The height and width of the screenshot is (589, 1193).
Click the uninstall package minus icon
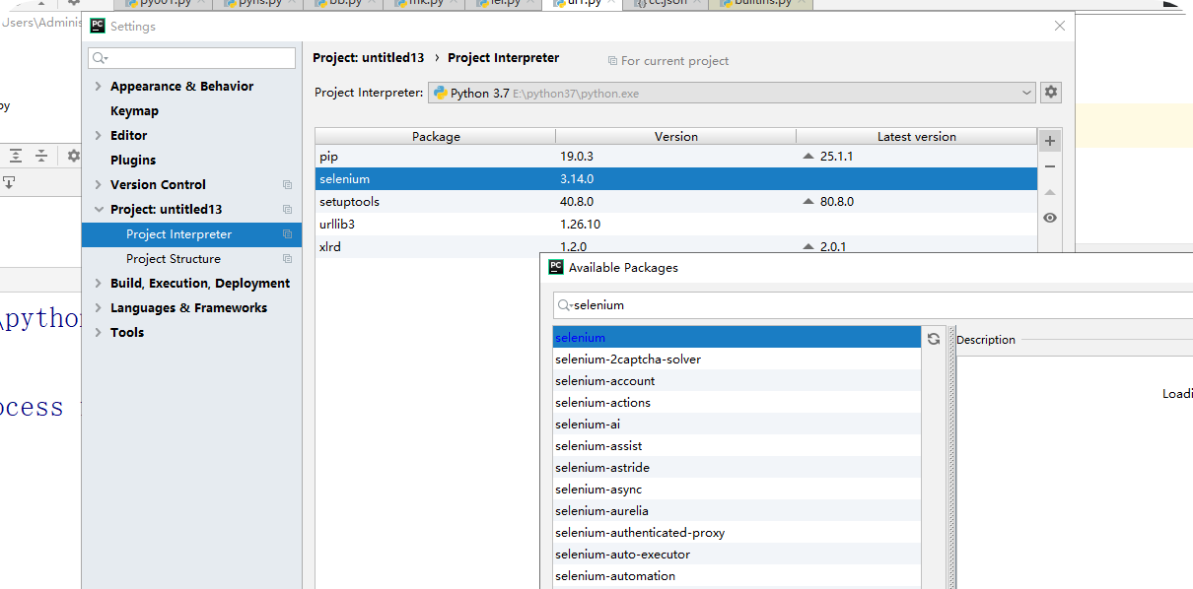point(1050,166)
